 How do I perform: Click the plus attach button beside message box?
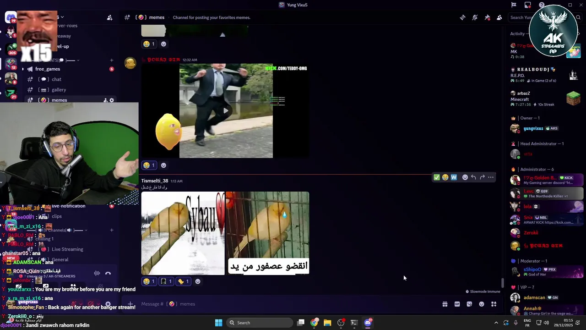tap(130, 304)
